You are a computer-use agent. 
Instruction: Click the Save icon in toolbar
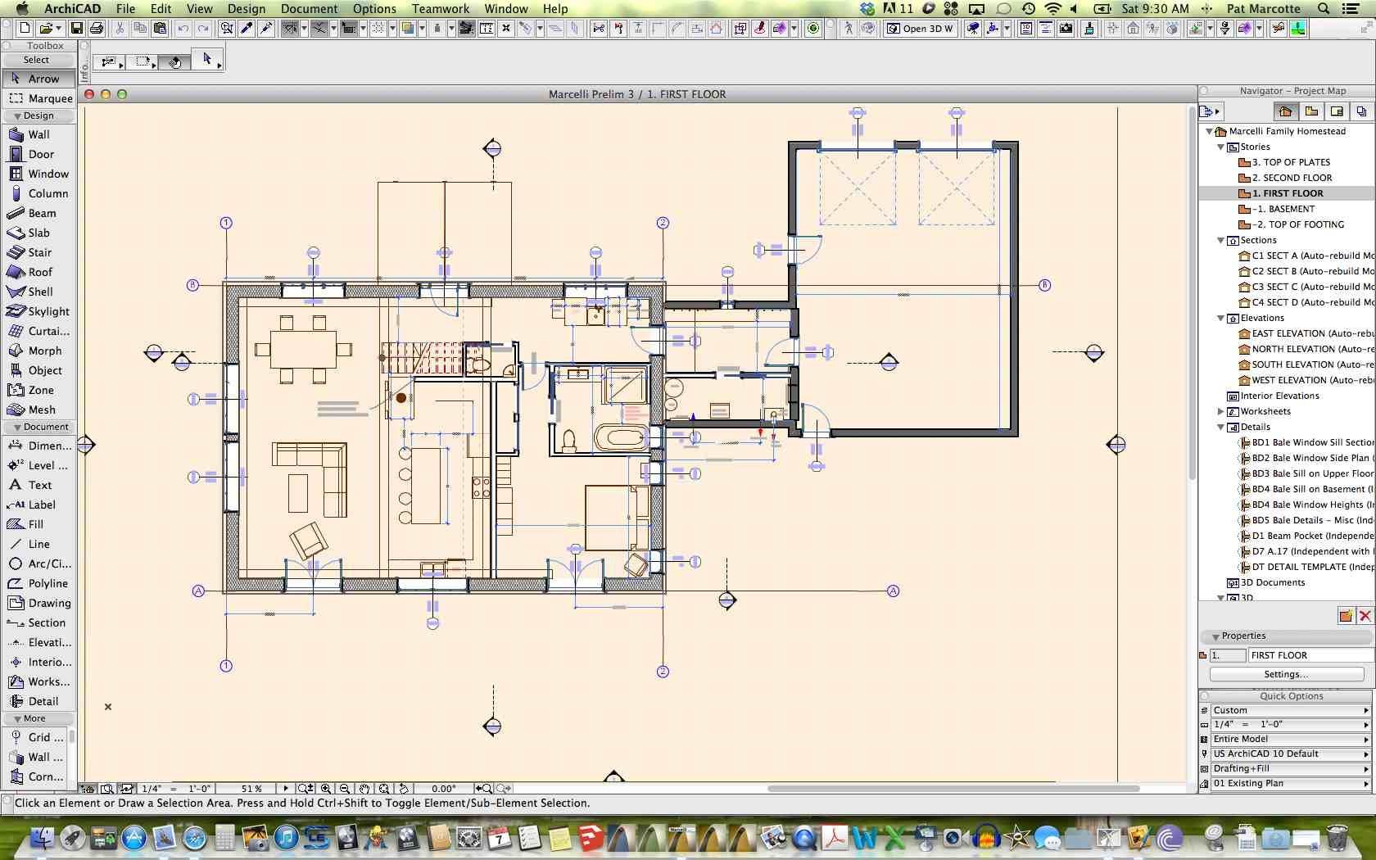[76, 29]
